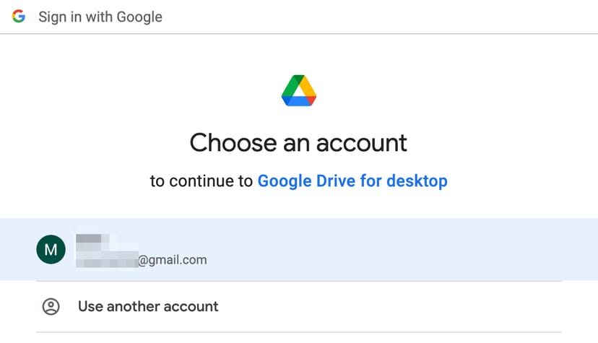Open the Google Drive for desktop link
Screen dimensions: 598x343
tap(352, 181)
